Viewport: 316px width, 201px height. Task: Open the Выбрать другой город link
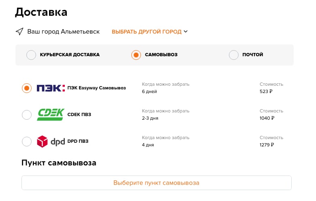(x=147, y=32)
